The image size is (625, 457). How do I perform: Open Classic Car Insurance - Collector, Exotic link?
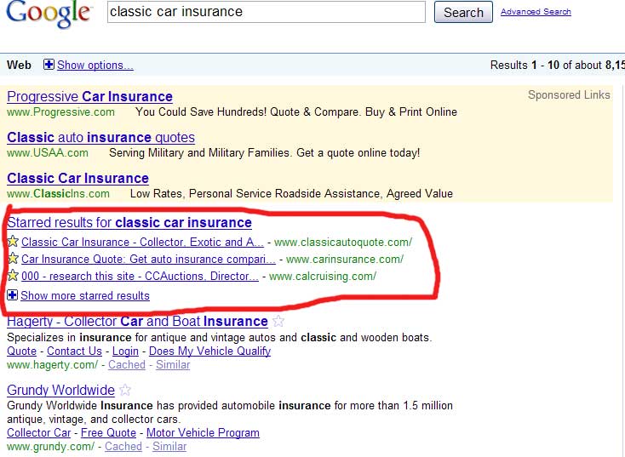[x=142, y=243]
